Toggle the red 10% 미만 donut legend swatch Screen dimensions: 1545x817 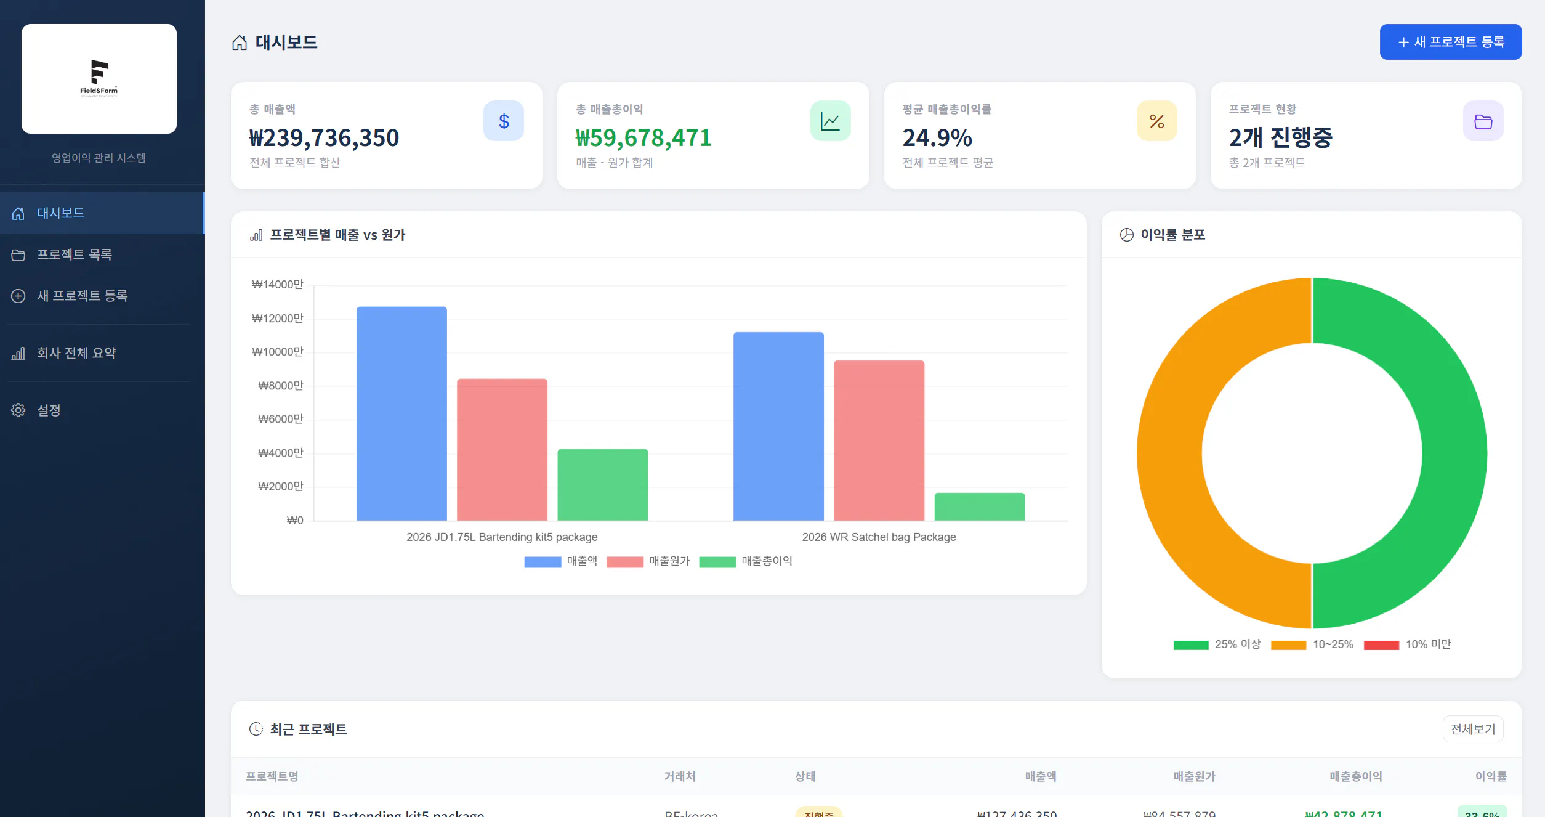pyautogui.click(x=1381, y=645)
